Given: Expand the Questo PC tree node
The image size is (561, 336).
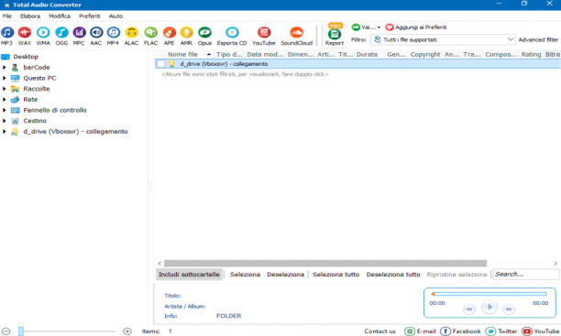Looking at the screenshot, I should tap(5, 78).
